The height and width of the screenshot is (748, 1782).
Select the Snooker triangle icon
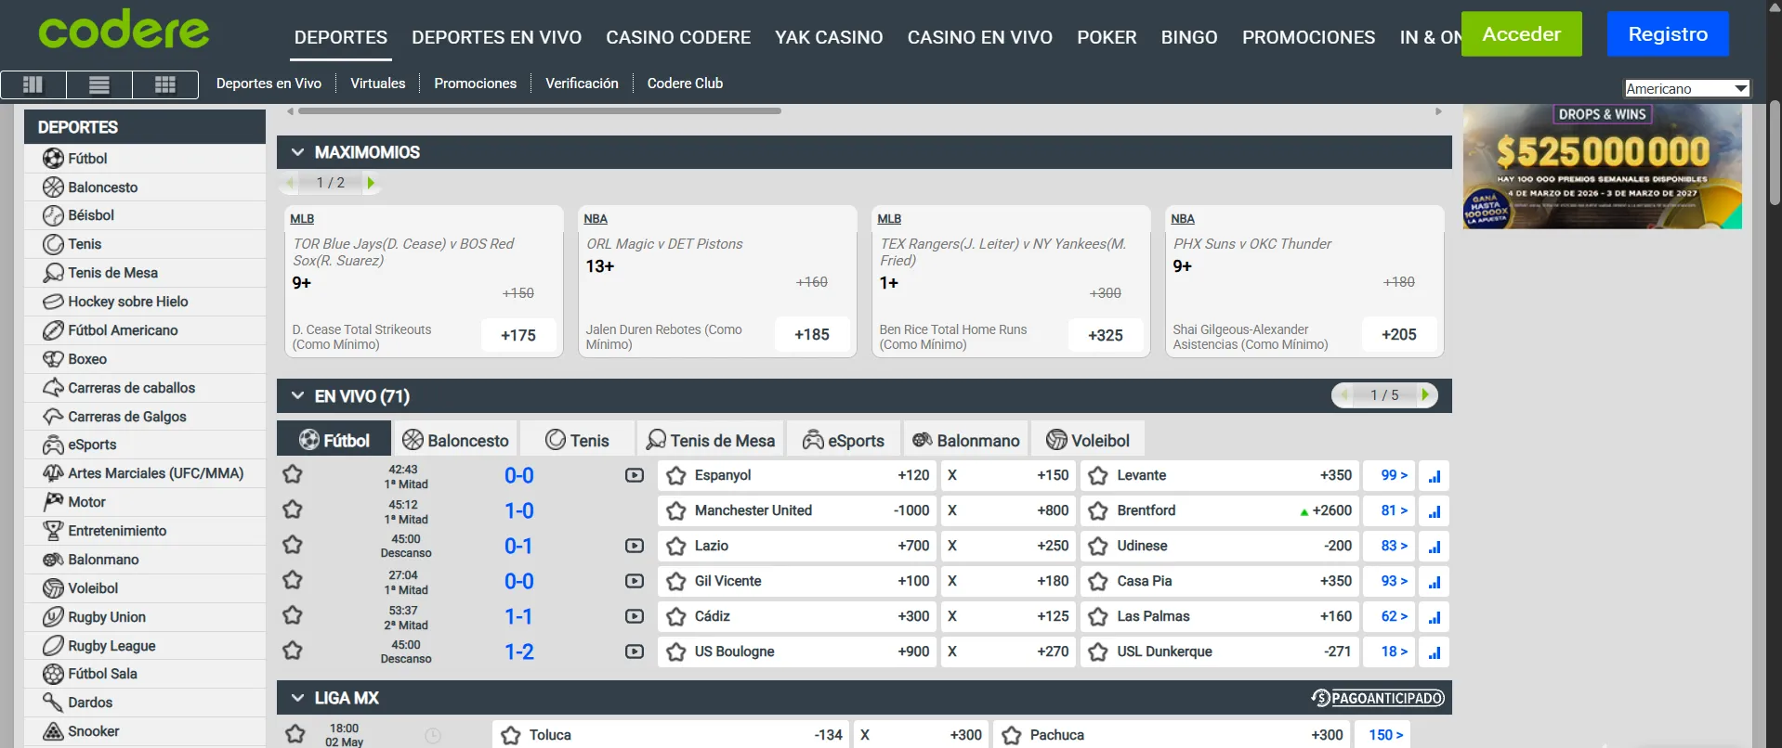click(x=53, y=731)
